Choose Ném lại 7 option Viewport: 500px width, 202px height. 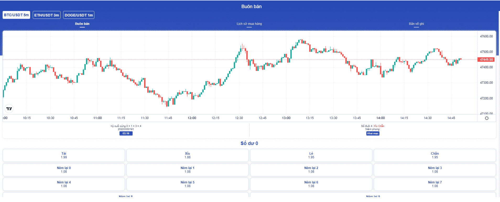coord(435,184)
